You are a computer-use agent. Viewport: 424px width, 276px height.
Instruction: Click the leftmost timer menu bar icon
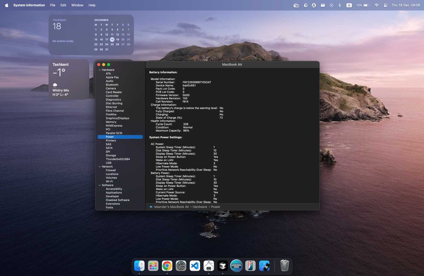[x=296, y=5]
